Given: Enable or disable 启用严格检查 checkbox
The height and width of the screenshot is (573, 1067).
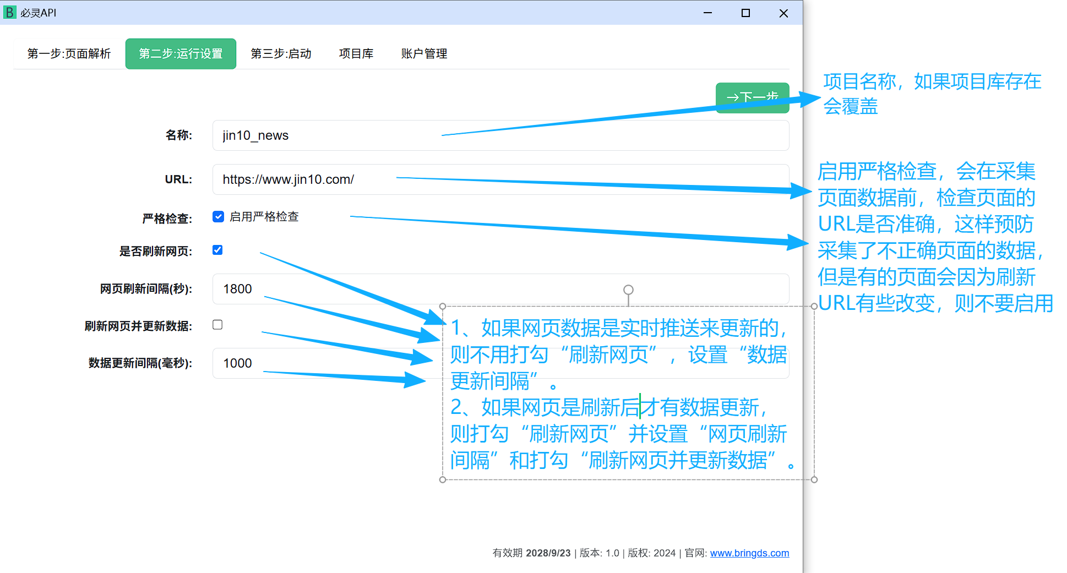Looking at the screenshot, I should pos(219,217).
